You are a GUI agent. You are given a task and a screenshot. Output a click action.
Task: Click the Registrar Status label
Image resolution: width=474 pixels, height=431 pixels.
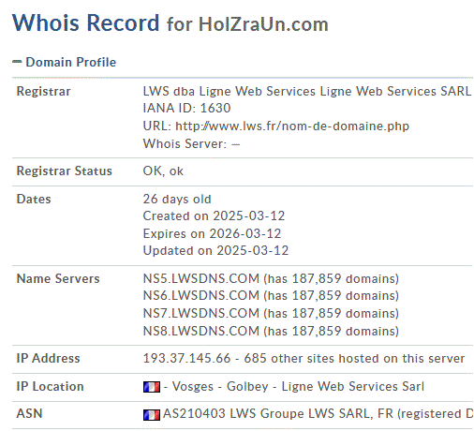click(x=64, y=171)
